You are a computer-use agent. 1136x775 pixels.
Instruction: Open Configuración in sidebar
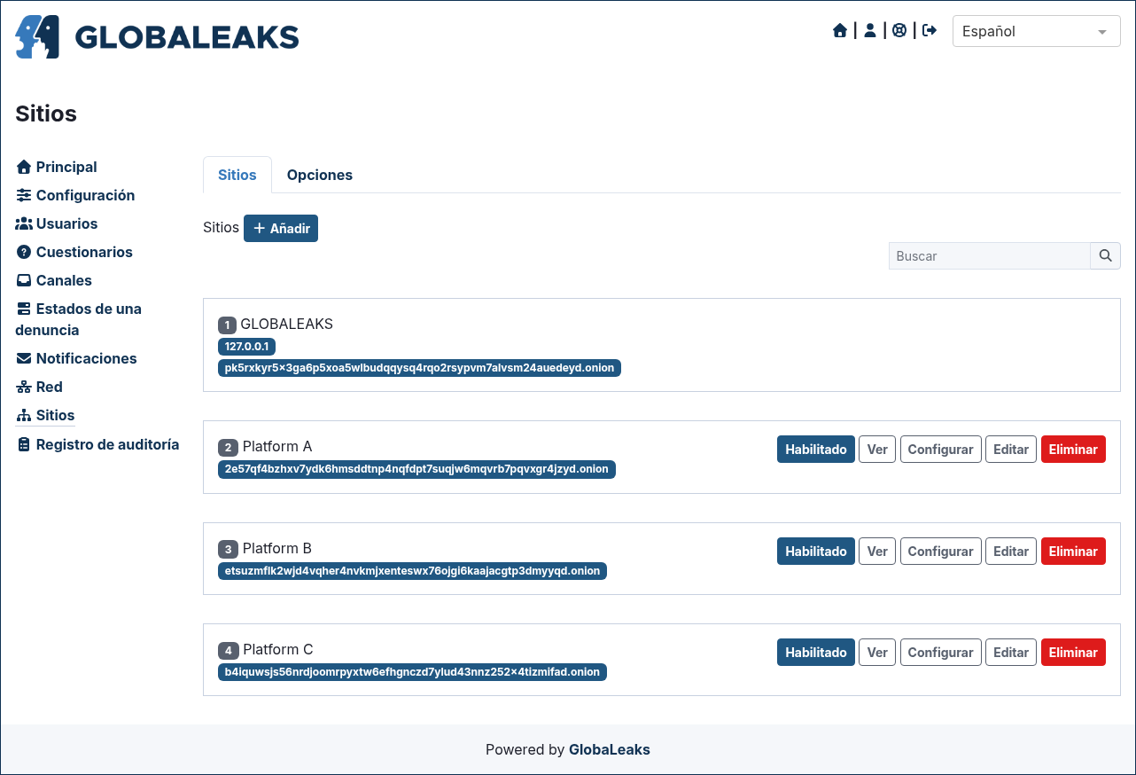(75, 195)
